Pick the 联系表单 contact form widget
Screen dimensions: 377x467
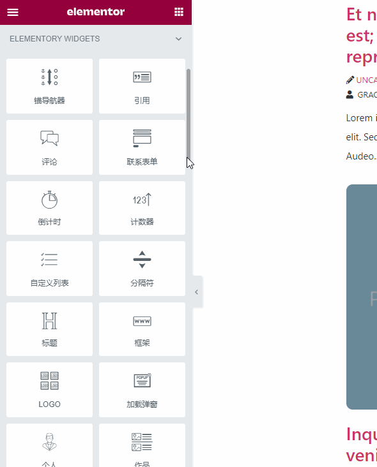point(142,147)
